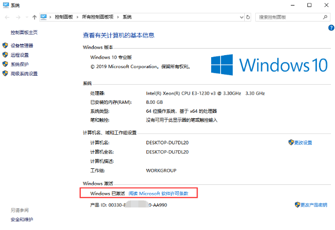Open 控制面板主页 link
Image resolution: width=335 pixels, height=230 pixels.
pyautogui.click(x=24, y=33)
